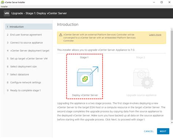Select step 1 Introduction
Screen dimensions: 173x138
pyautogui.click(x=29, y=27)
